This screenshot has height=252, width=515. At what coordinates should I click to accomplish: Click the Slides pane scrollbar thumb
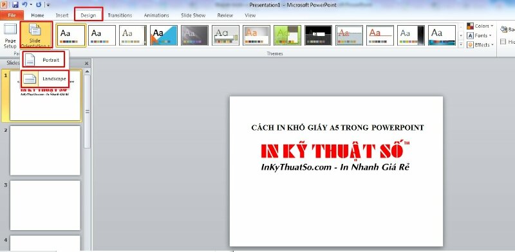(x=87, y=112)
